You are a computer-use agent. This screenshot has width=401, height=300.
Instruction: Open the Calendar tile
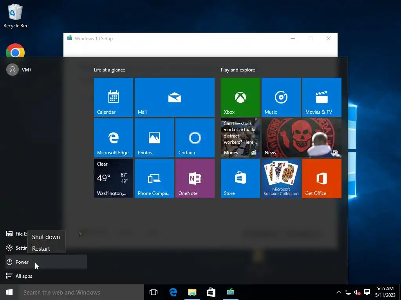click(x=113, y=97)
